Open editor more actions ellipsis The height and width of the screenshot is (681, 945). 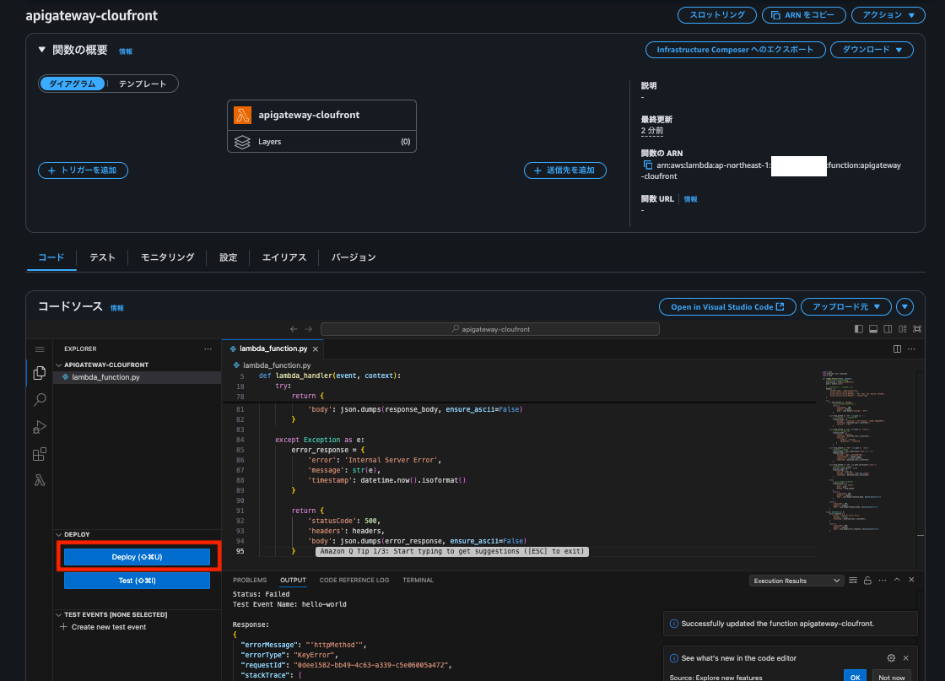click(912, 349)
